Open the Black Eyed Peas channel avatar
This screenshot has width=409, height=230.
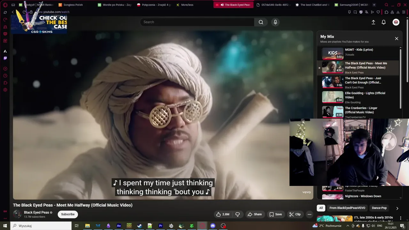tap(17, 214)
